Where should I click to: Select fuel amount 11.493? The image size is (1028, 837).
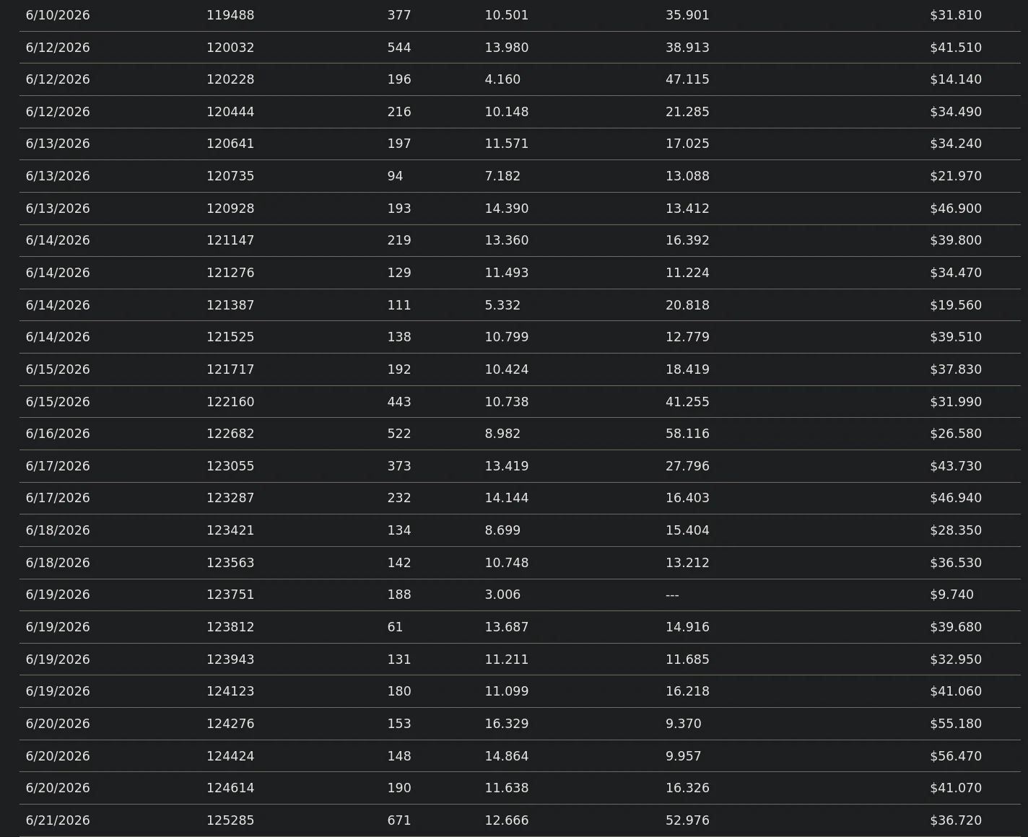506,273
